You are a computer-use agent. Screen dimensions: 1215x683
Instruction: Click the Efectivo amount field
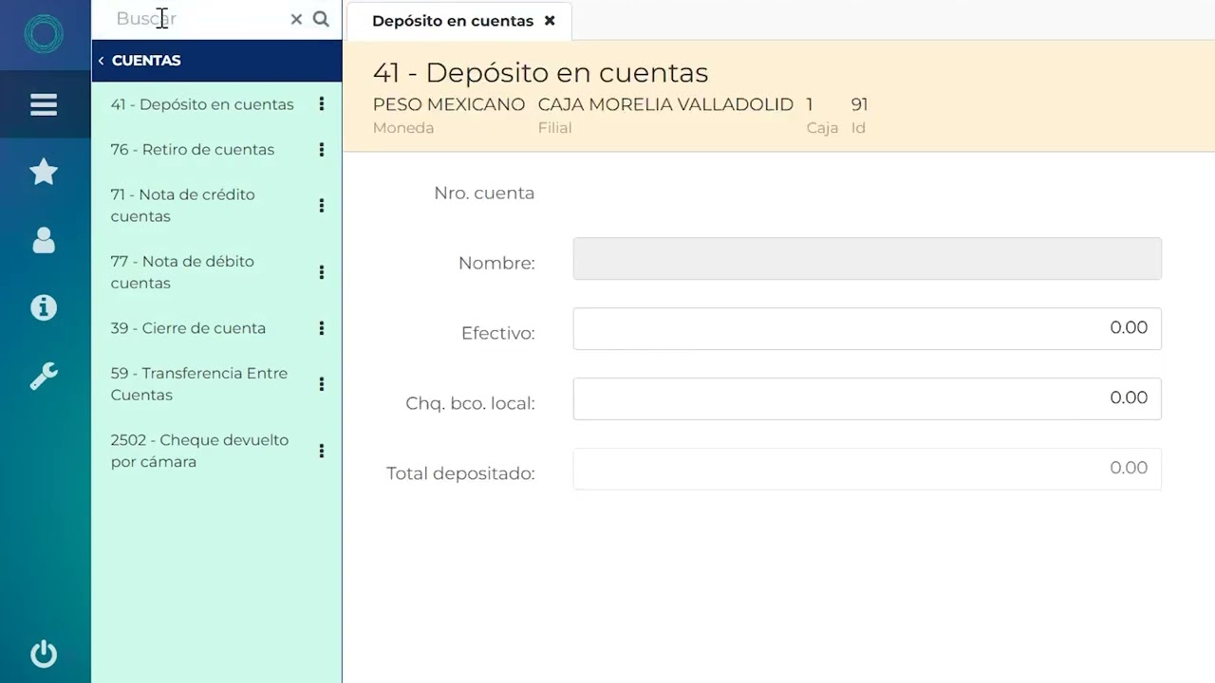pos(866,328)
